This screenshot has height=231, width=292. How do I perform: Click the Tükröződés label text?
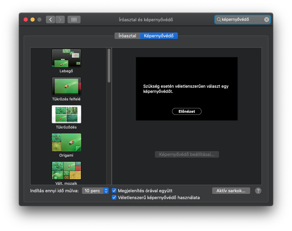coord(66,127)
